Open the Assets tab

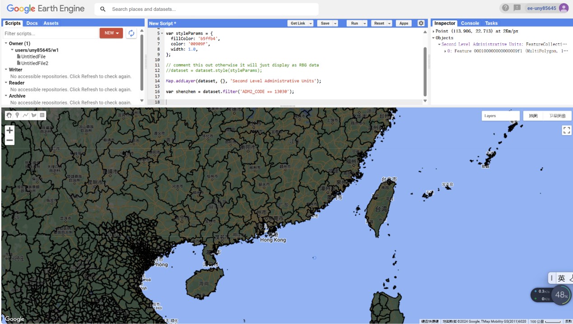(x=51, y=23)
